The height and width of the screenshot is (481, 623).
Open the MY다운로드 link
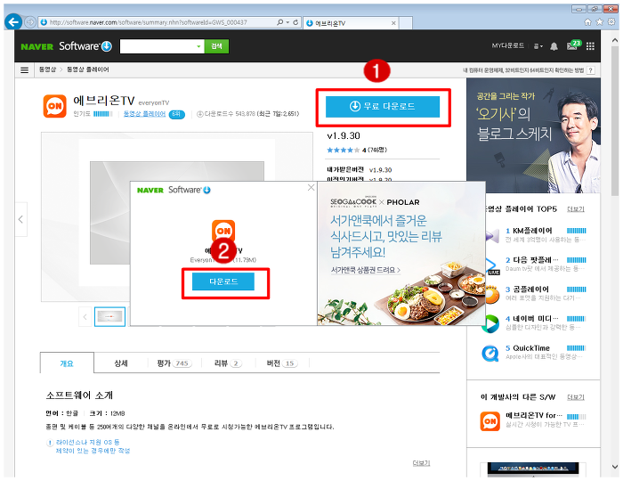[508, 46]
